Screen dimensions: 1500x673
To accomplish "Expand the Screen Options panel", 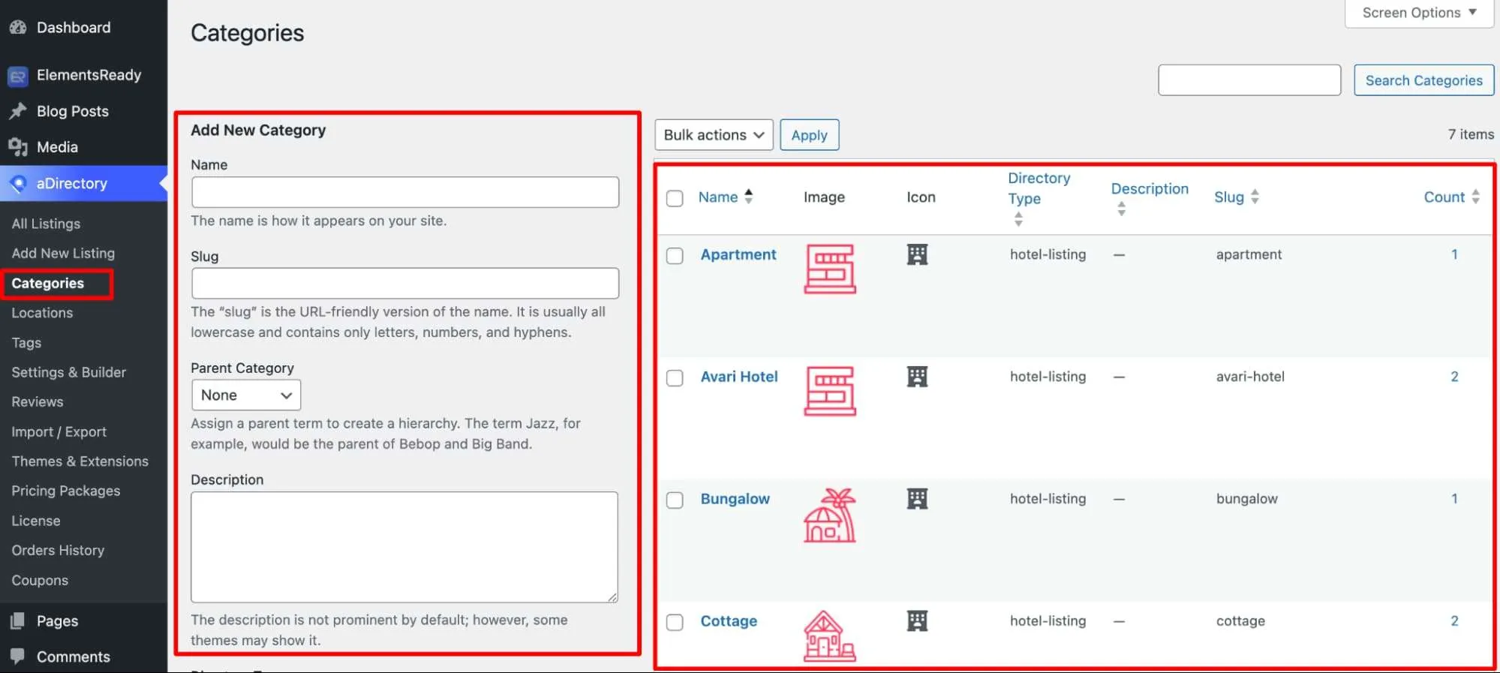I will pyautogui.click(x=1419, y=13).
